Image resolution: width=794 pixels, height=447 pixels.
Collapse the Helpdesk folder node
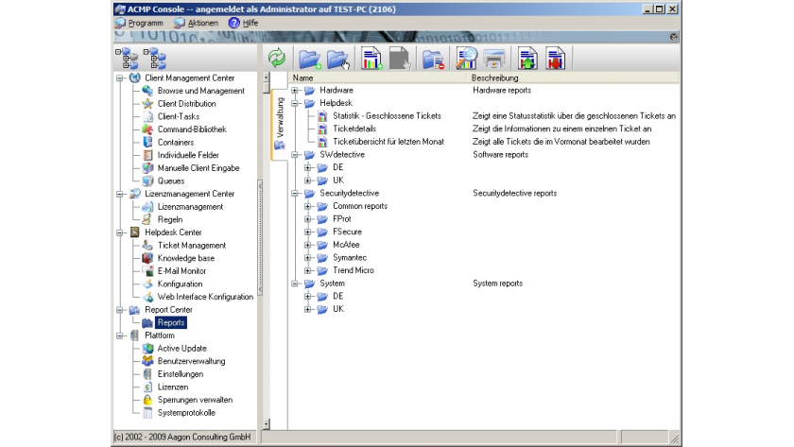295,103
